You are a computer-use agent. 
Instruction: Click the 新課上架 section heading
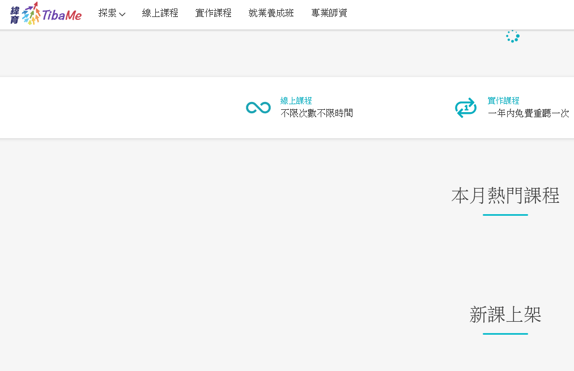click(x=505, y=314)
